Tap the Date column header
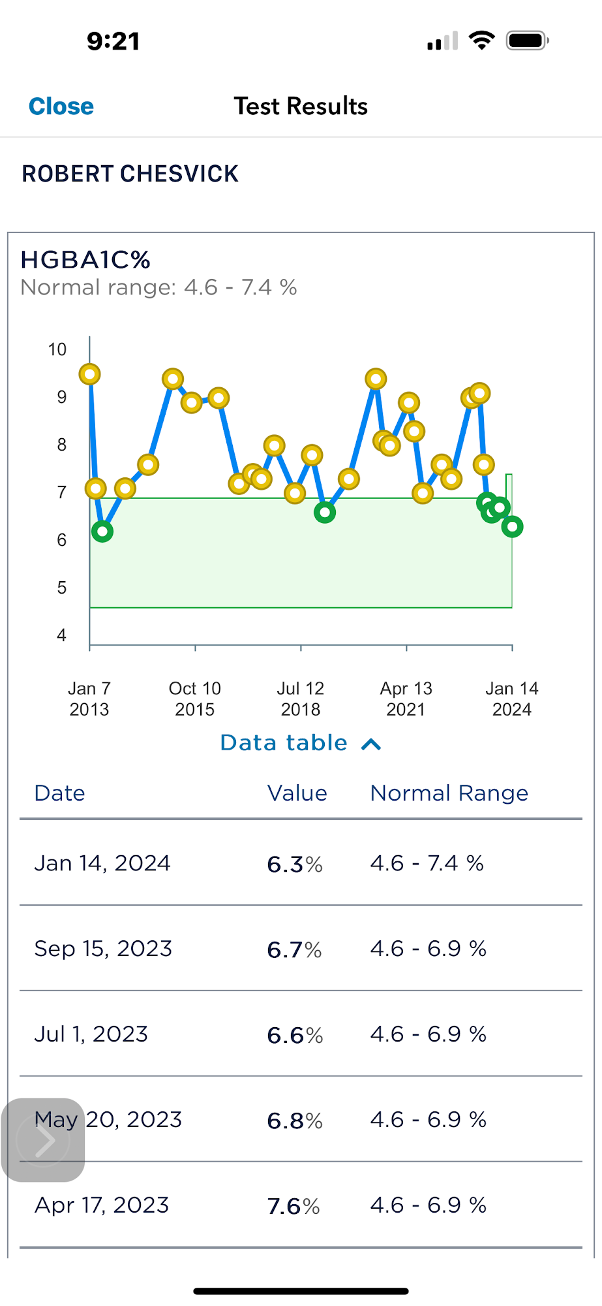 pyautogui.click(x=60, y=793)
